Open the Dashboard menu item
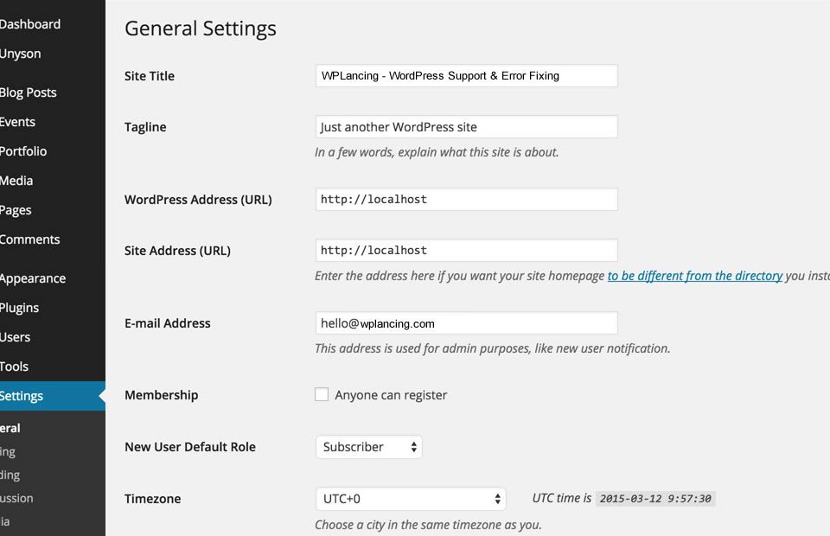 point(30,24)
